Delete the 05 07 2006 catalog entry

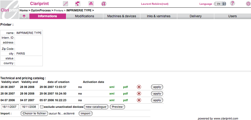click(139, 100)
